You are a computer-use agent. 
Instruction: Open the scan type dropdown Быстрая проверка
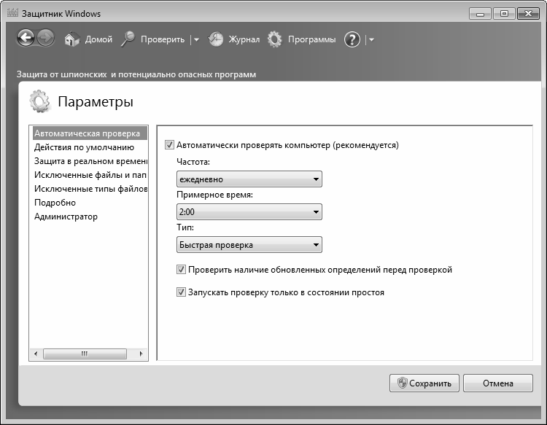pos(249,245)
